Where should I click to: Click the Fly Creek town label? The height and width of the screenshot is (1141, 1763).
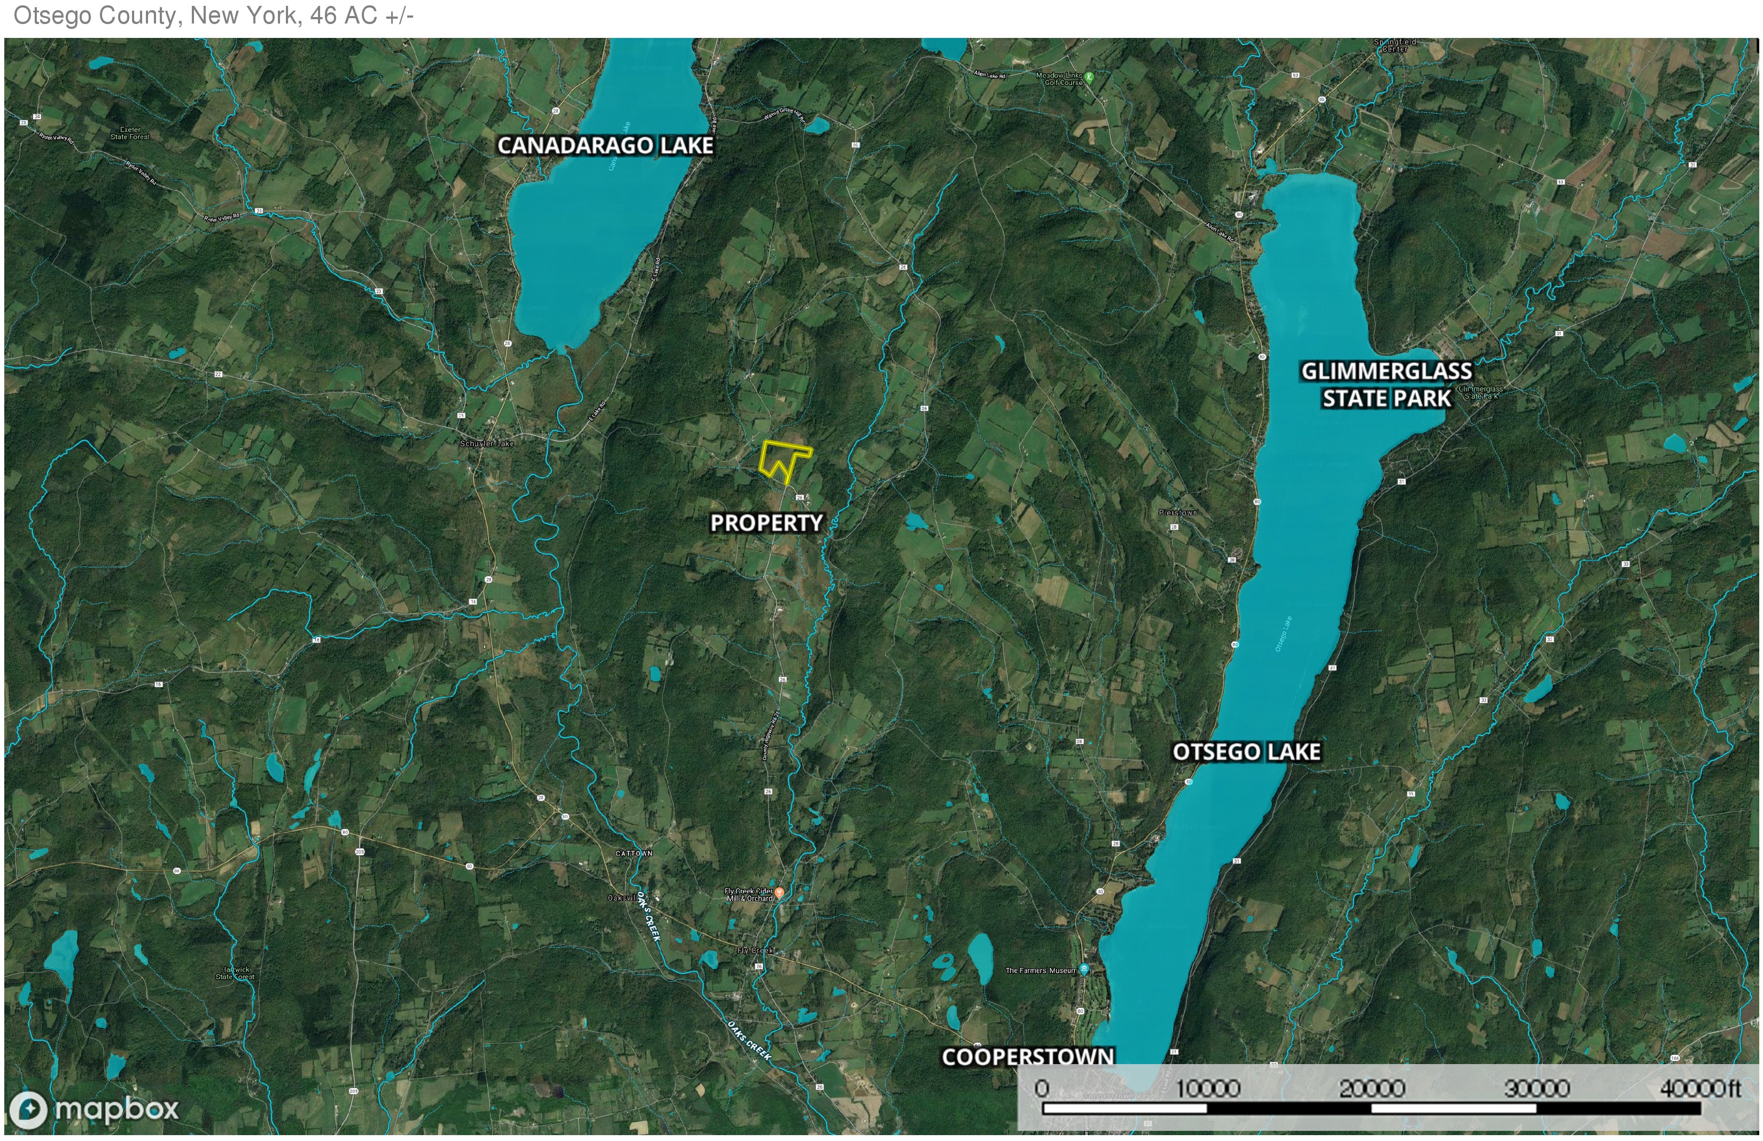pyautogui.click(x=755, y=950)
